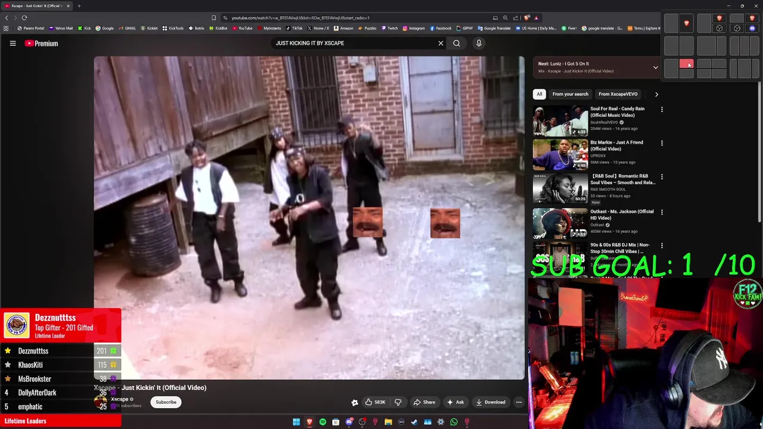Open Microsoft Store from taskbar
763x429 pixels.
point(336,422)
